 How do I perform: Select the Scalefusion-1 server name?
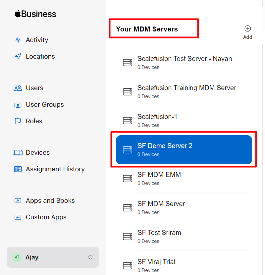tap(157, 117)
